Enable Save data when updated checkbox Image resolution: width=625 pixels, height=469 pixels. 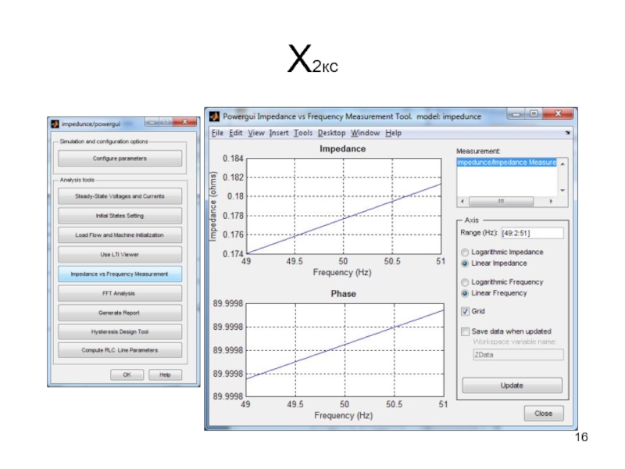[x=465, y=331]
